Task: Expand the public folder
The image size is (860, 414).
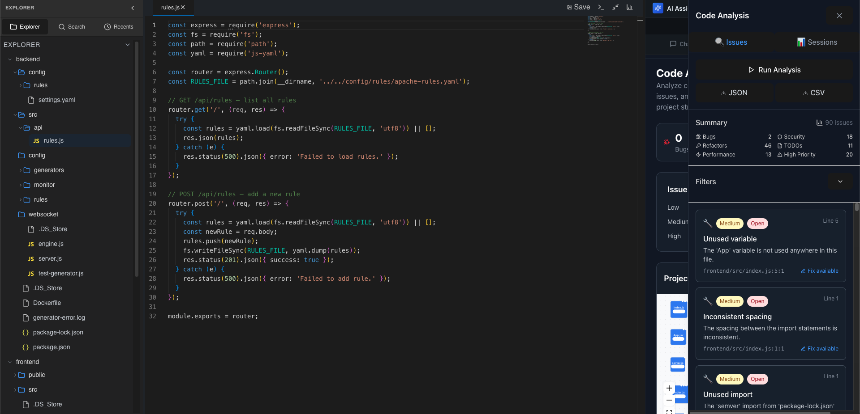Action: 15,375
